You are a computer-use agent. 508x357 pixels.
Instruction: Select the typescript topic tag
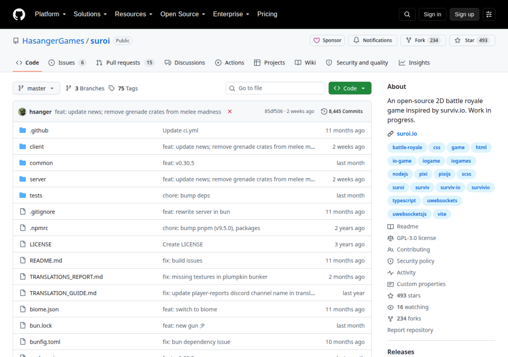click(x=404, y=200)
